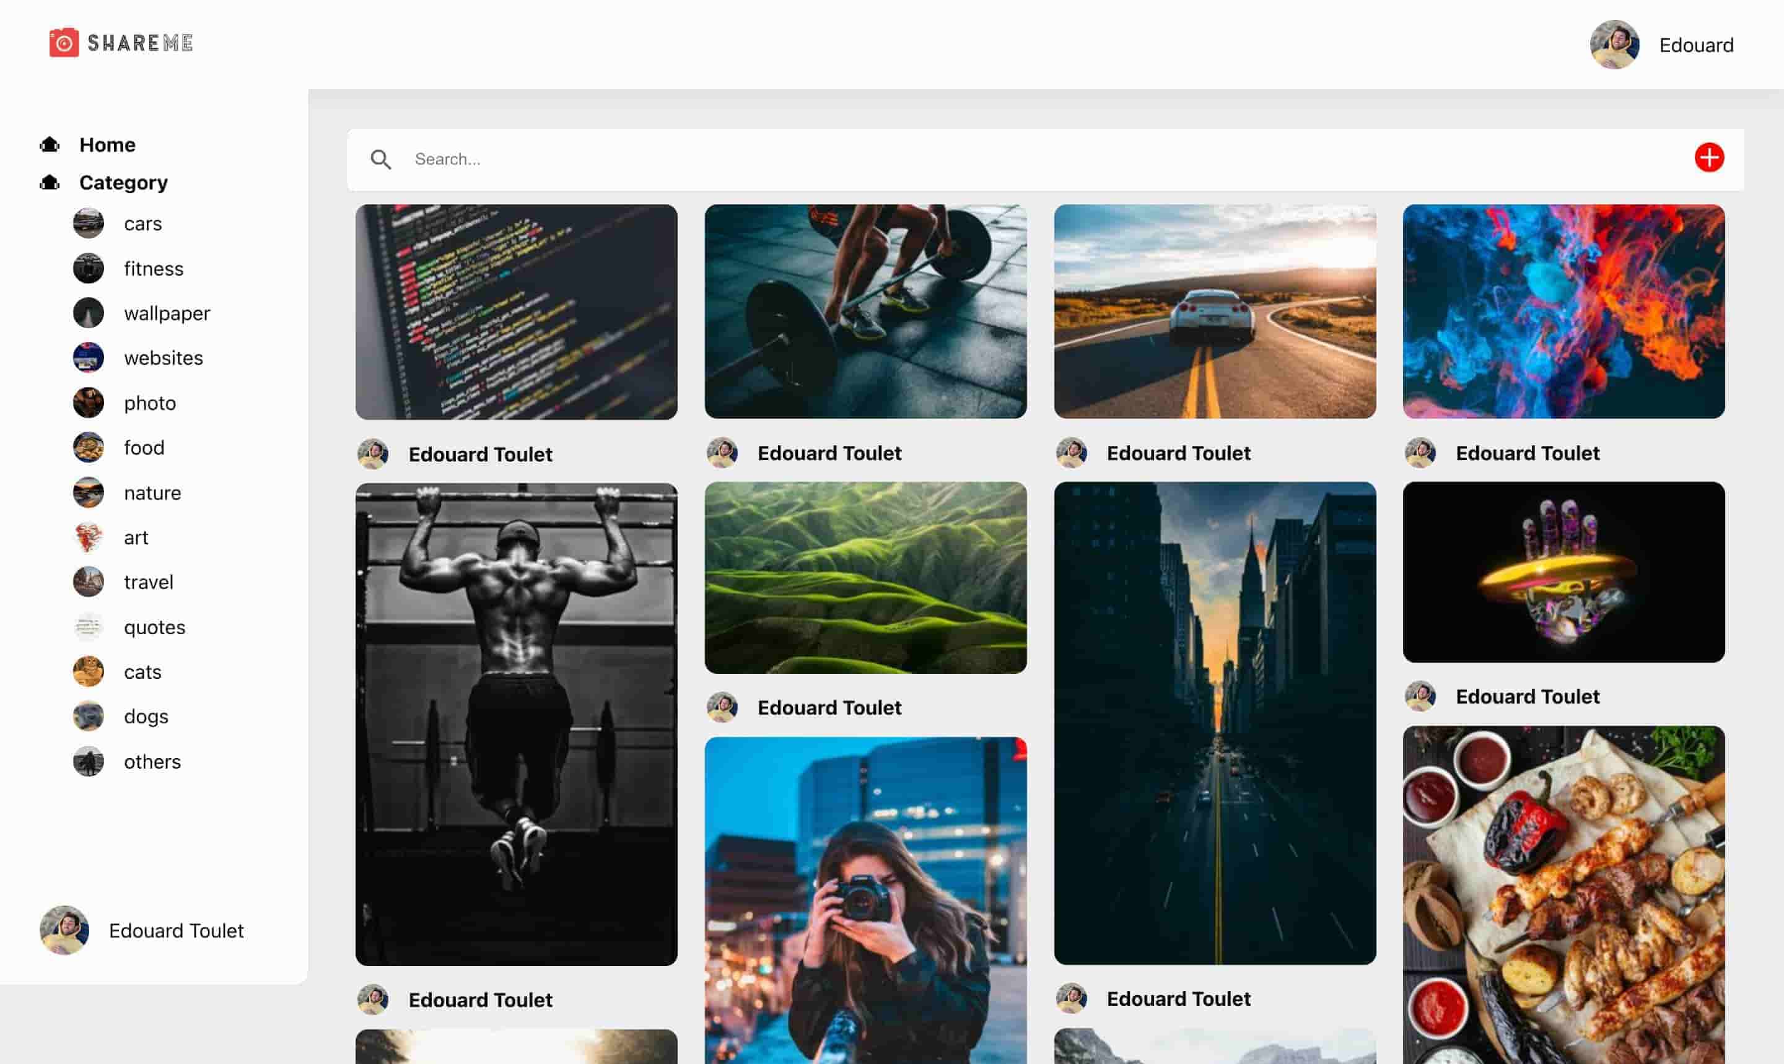Open the cars category icon
The height and width of the screenshot is (1064, 1784).
point(88,224)
